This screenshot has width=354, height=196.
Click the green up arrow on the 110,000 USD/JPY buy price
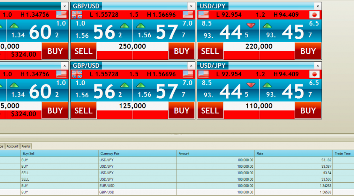267,85
